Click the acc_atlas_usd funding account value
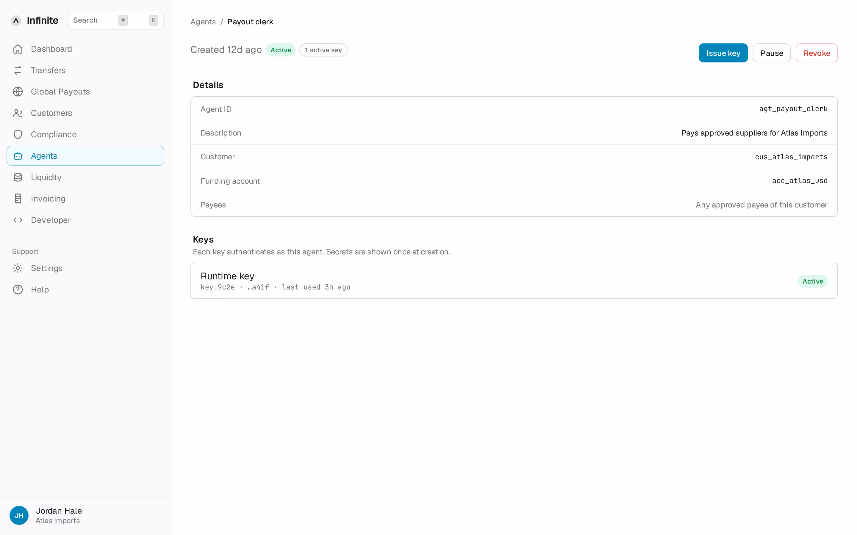 click(x=800, y=181)
